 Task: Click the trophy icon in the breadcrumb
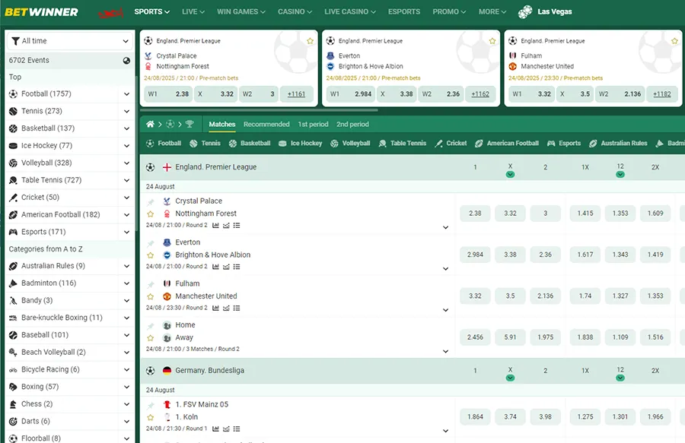(x=190, y=125)
